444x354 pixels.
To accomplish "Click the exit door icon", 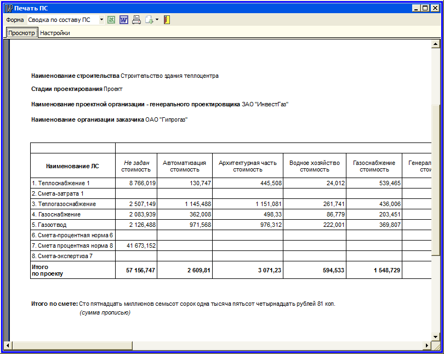I will pos(167,20).
